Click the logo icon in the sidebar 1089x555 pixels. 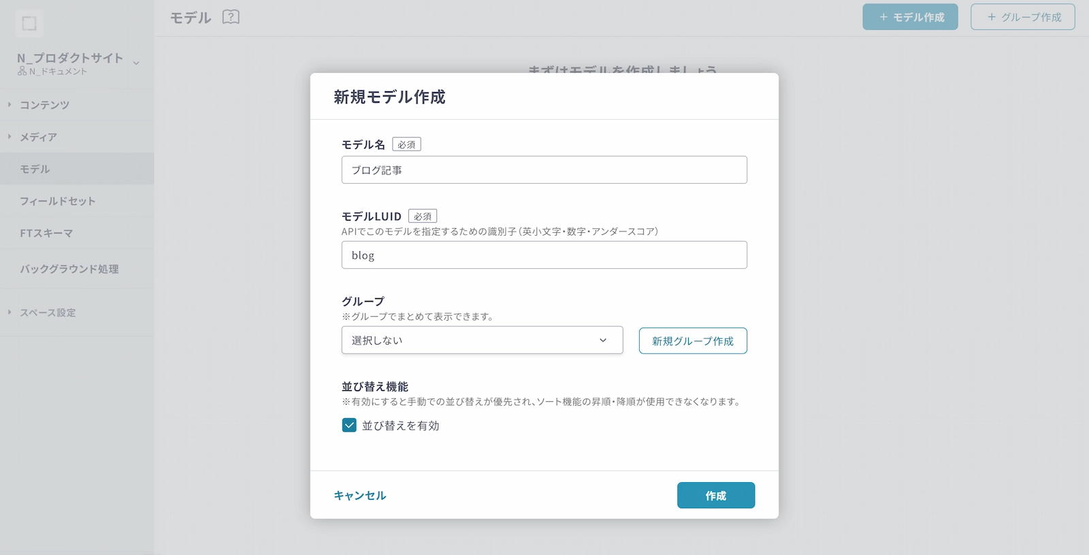coord(29,24)
